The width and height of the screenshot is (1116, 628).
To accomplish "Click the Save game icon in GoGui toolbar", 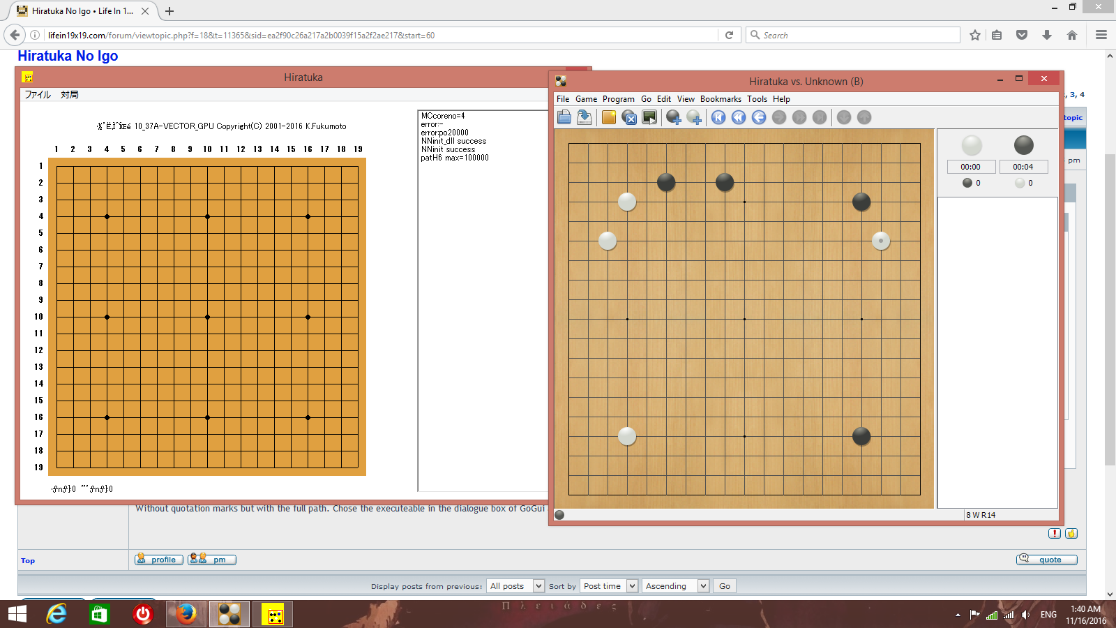I will pos(585,117).
